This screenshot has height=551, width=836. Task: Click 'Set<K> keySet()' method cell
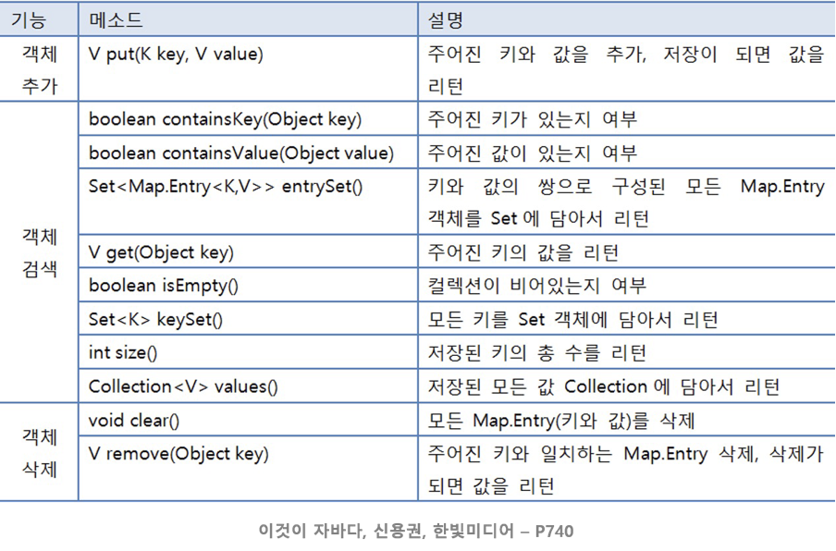tap(248, 319)
